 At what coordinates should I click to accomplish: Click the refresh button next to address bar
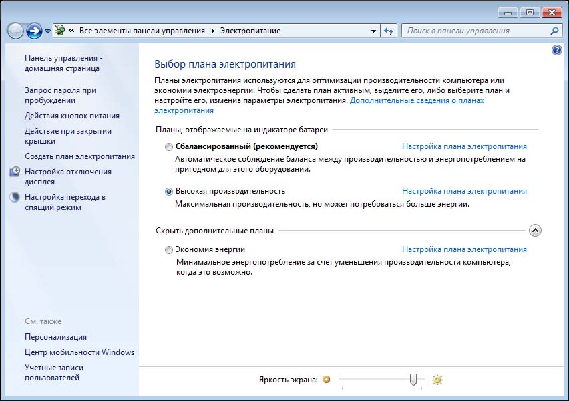point(389,31)
